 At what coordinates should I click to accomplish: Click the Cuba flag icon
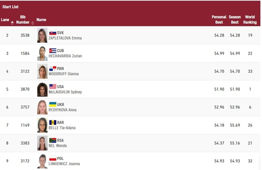click(x=52, y=51)
